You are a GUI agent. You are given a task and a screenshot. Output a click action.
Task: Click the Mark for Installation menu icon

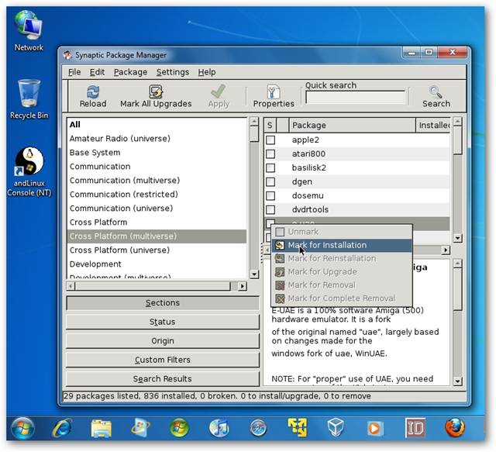pos(280,245)
